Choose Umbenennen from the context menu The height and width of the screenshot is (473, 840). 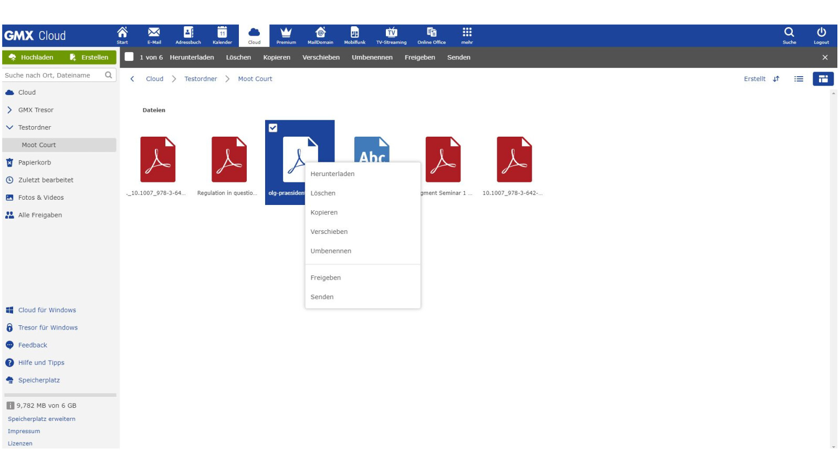331,251
